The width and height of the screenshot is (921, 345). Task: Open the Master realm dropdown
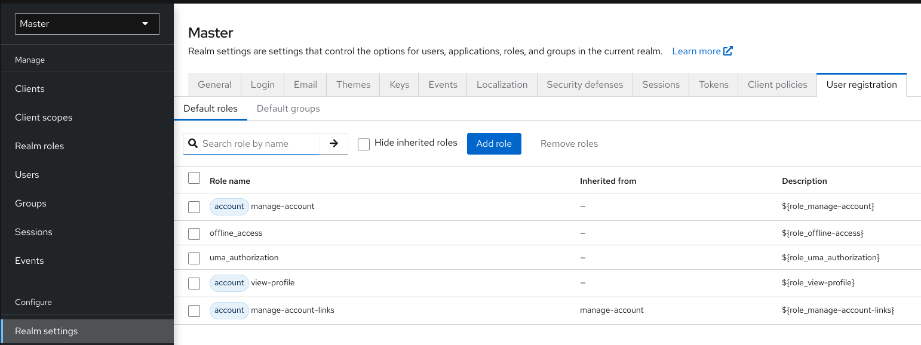click(87, 24)
